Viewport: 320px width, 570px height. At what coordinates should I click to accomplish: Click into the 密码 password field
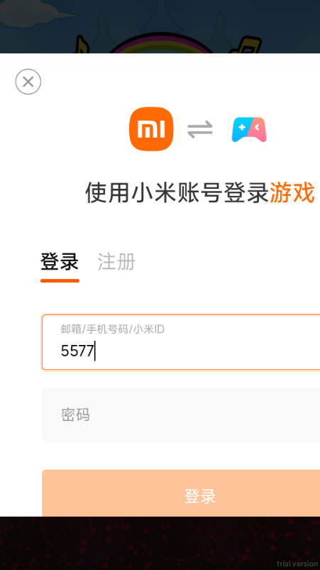coord(181,415)
